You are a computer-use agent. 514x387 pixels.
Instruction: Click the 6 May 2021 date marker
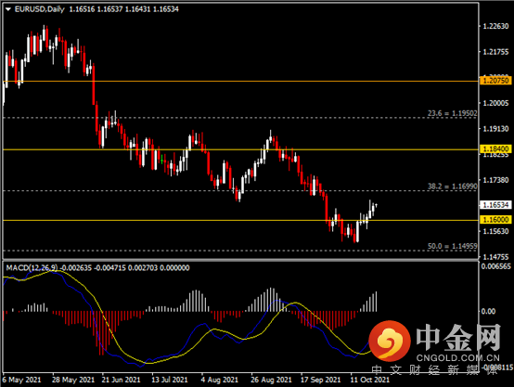[x=21, y=380]
